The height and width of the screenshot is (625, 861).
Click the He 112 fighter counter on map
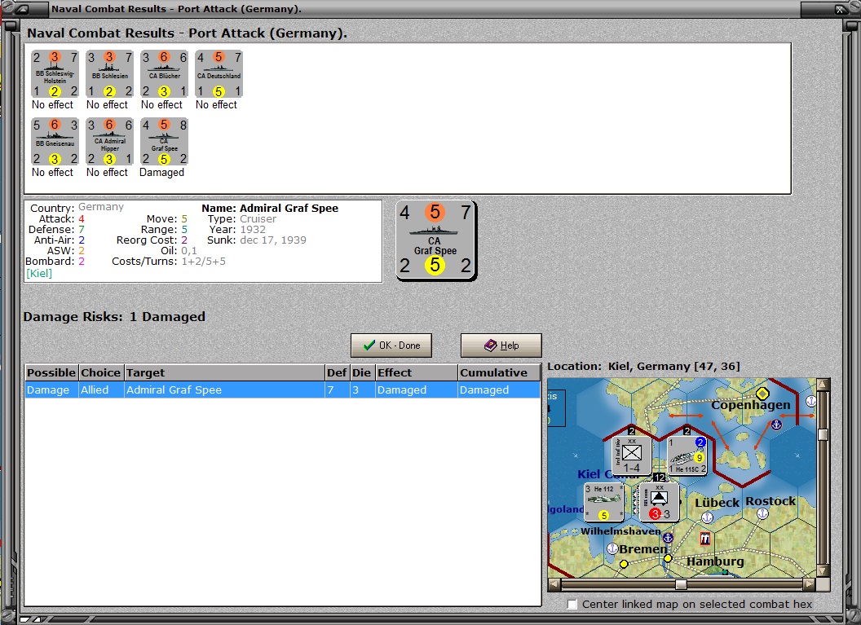click(604, 502)
